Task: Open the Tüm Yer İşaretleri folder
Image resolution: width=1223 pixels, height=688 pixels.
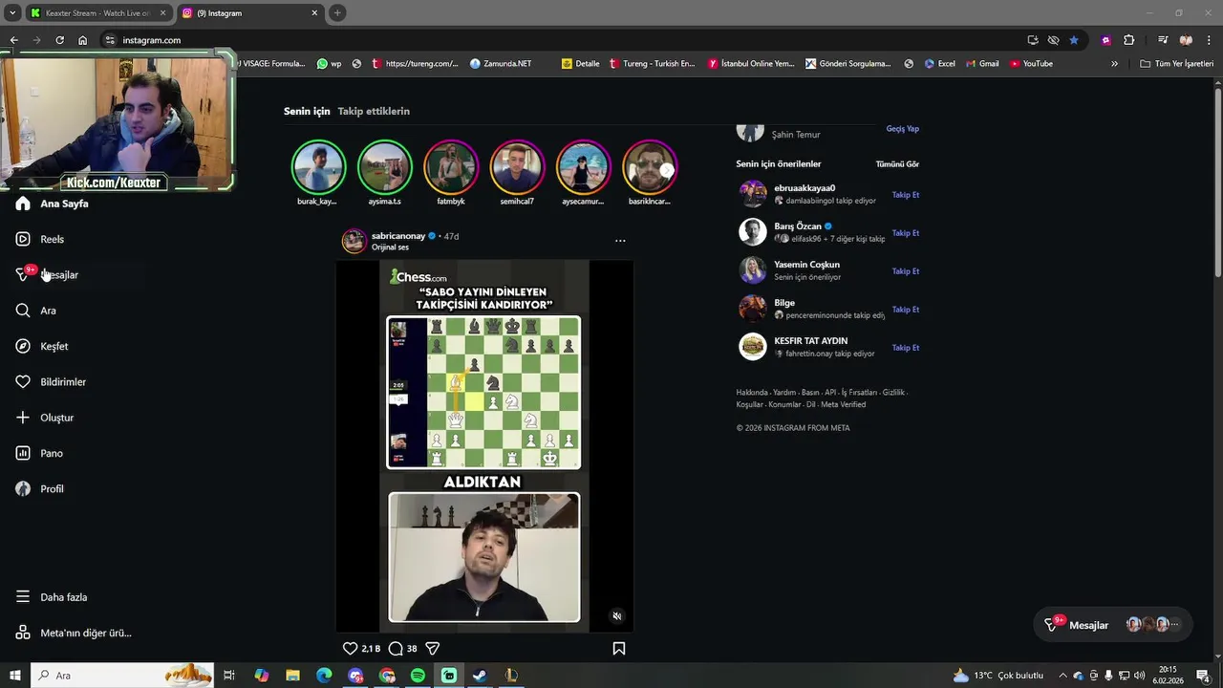Action: pyautogui.click(x=1177, y=64)
